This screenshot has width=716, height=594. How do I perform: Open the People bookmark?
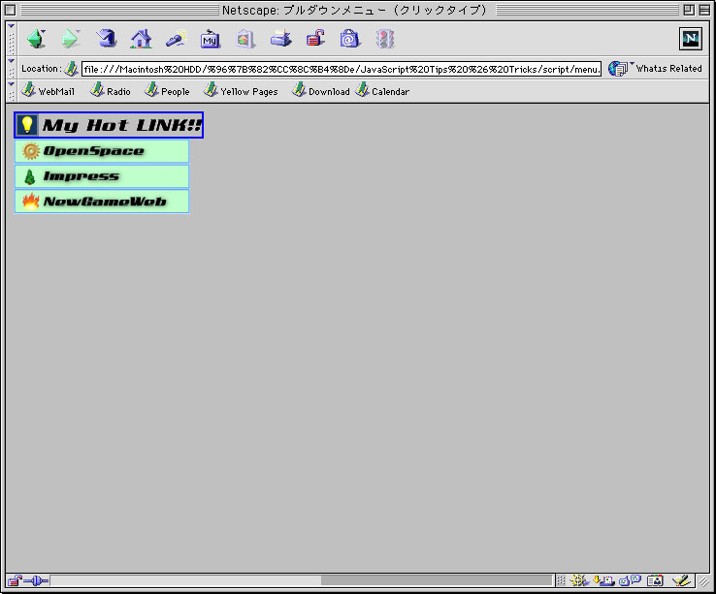point(167,91)
